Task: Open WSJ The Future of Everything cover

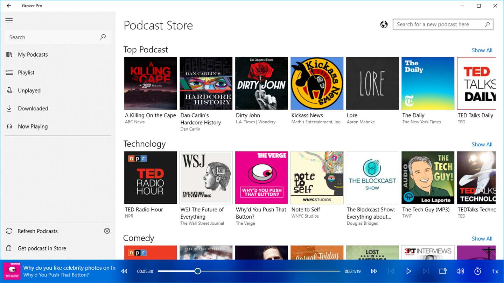Action: (x=206, y=177)
